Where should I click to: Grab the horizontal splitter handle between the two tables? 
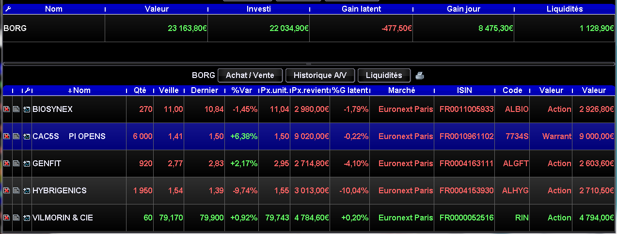(308, 64)
